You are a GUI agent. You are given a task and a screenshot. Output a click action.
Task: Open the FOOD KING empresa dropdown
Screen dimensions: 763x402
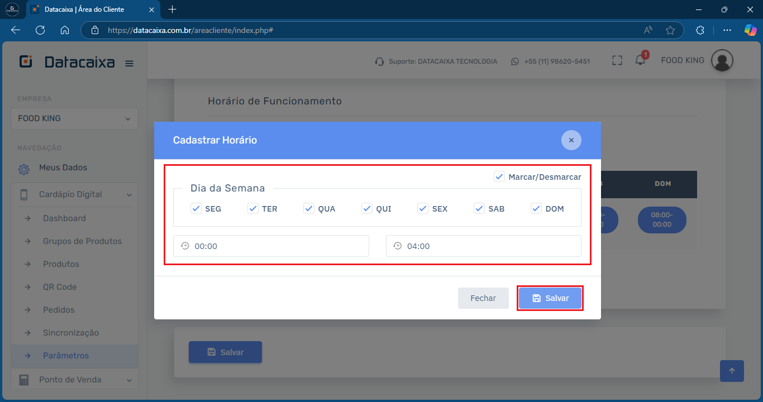coord(74,118)
